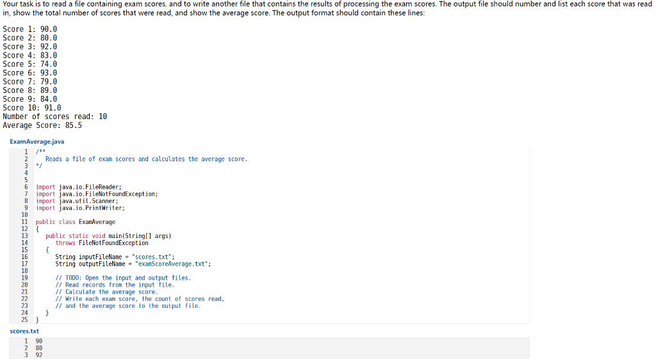Click 'import java.io.PrintWriter;' code line
The height and width of the screenshot is (359, 656).
coord(80,208)
